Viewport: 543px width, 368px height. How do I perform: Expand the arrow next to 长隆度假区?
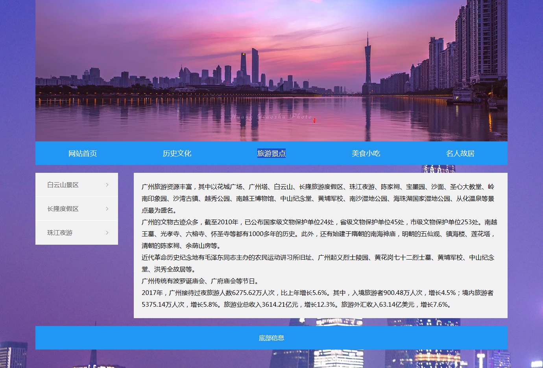point(107,209)
